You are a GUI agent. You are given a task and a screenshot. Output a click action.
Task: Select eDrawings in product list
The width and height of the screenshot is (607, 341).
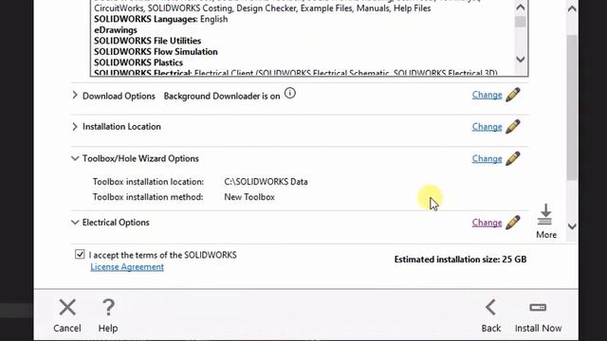point(116,29)
